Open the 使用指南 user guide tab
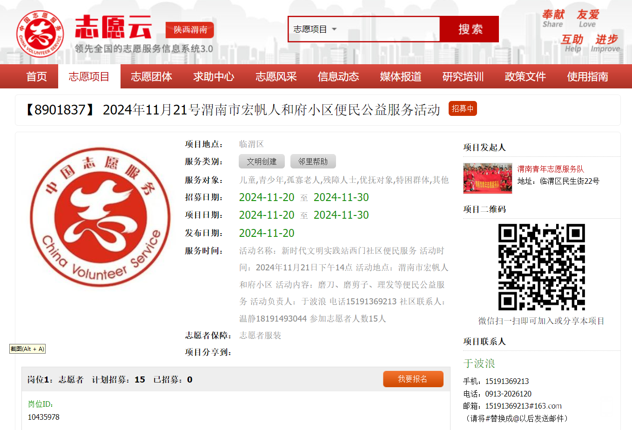The height and width of the screenshot is (430, 632). pos(587,77)
